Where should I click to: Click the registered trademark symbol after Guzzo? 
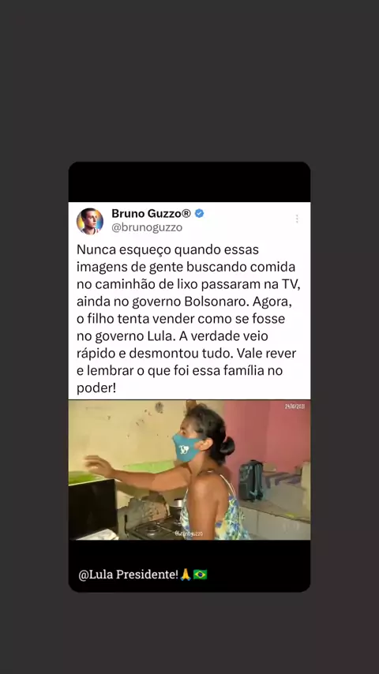(x=186, y=213)
